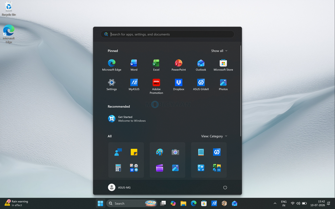Open ASUS GlideX from the Pinned section
The image size is (335, 209).
(201, 85)
